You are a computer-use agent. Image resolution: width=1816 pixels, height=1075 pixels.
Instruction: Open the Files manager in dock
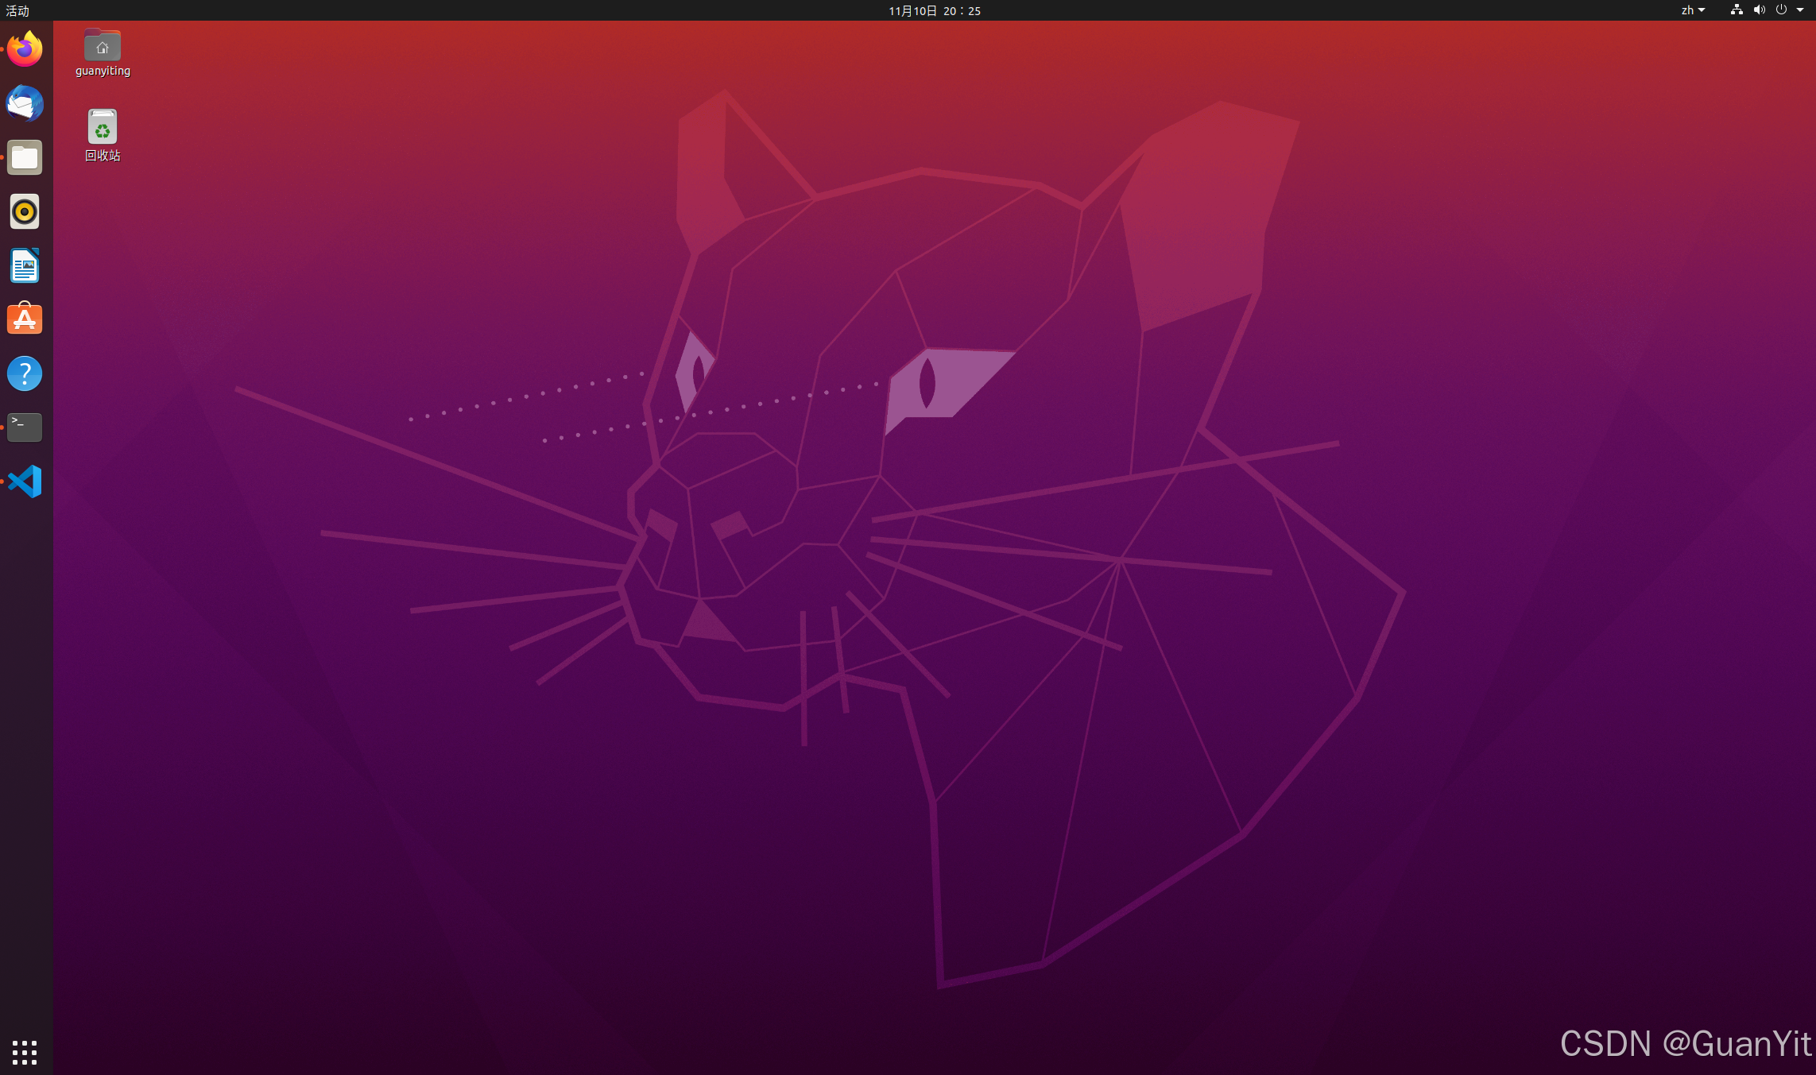click(25, 157)
